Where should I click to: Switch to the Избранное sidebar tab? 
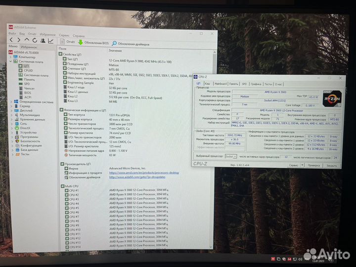(29, 47)
